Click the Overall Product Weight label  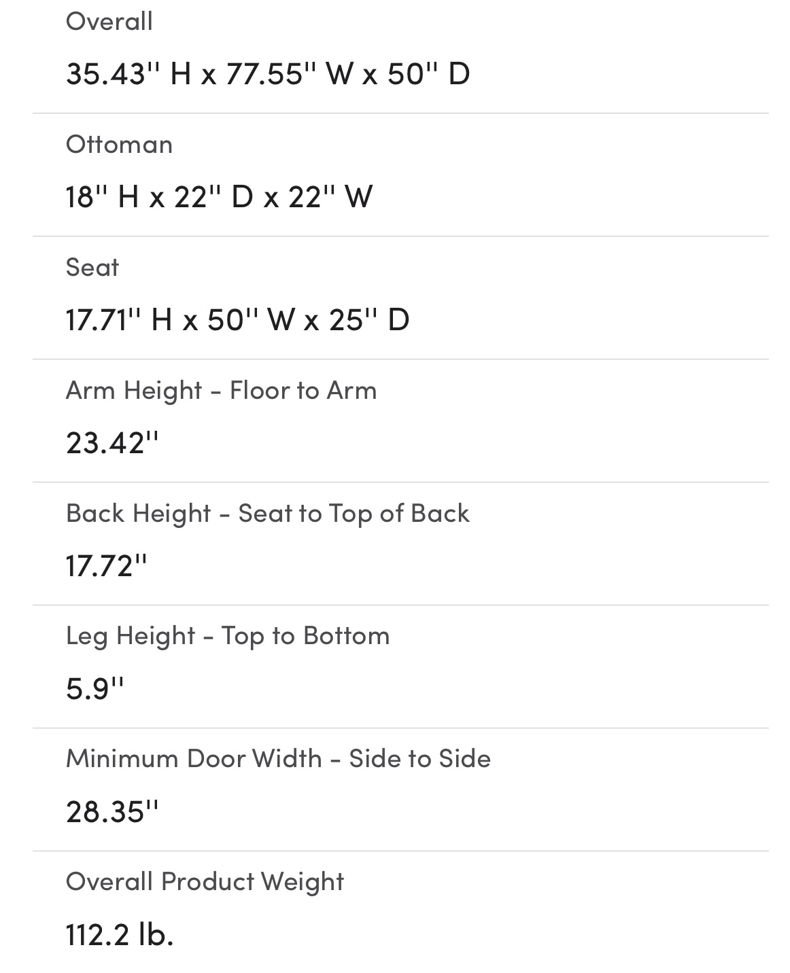(205, 882)
